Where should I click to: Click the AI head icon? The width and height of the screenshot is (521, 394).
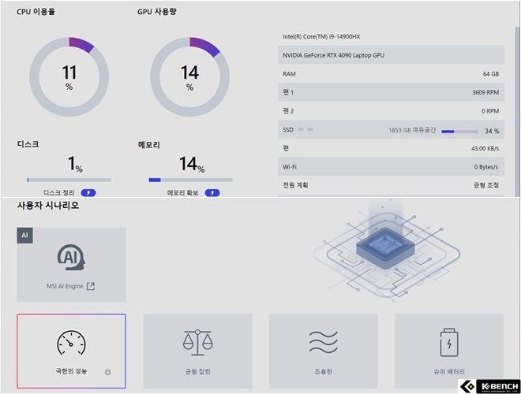click(71, 258)
